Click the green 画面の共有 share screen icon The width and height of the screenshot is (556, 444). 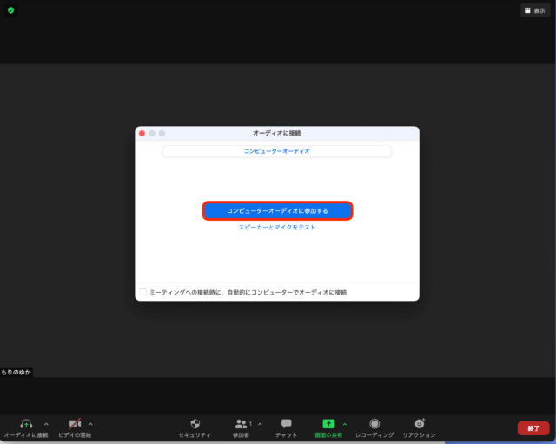328,424
